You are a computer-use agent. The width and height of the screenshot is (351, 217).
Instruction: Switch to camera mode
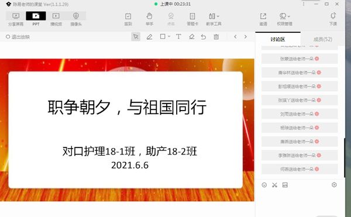(76, 19)
